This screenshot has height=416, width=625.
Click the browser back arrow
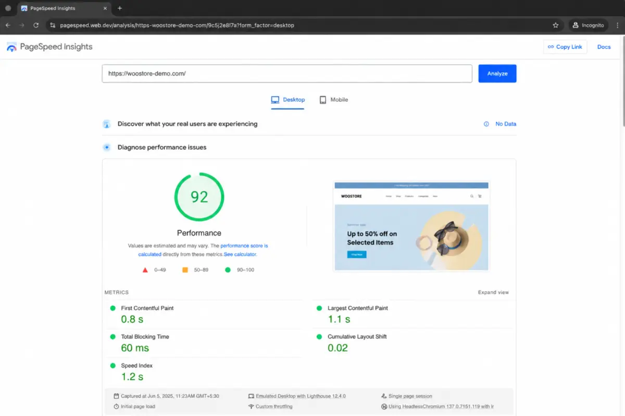8,25
